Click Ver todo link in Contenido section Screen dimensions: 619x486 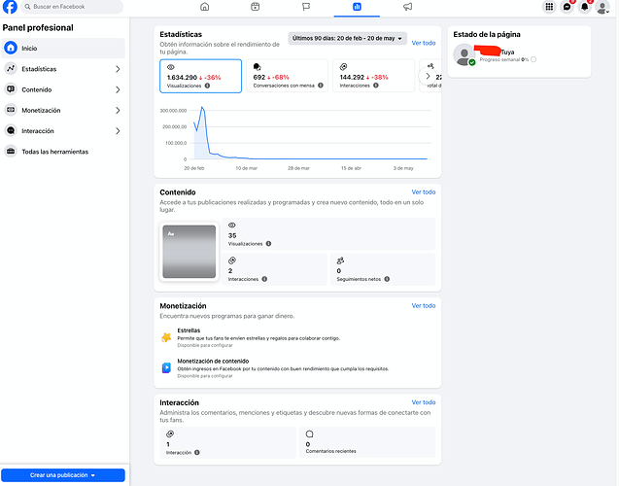pyautogui.click(x=424, y=191)
